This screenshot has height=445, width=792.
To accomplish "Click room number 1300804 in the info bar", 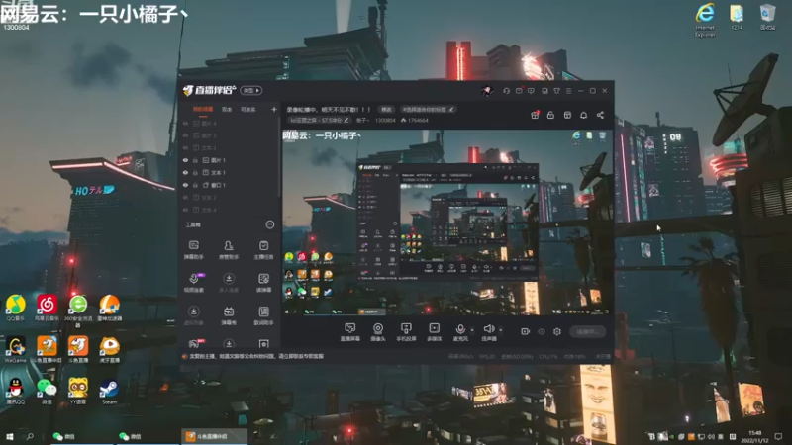I will (x=385, y=120).
